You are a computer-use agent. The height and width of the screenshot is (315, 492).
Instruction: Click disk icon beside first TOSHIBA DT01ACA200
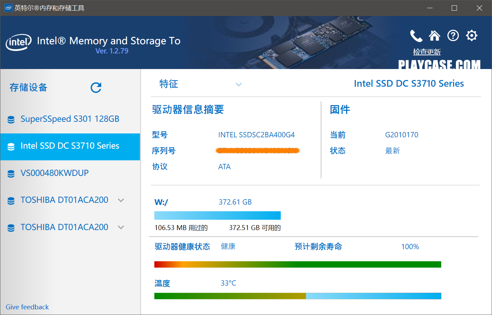point(11,201)
